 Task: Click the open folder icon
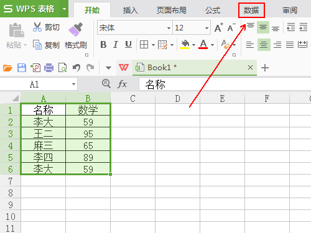click(x=7, y=68)
